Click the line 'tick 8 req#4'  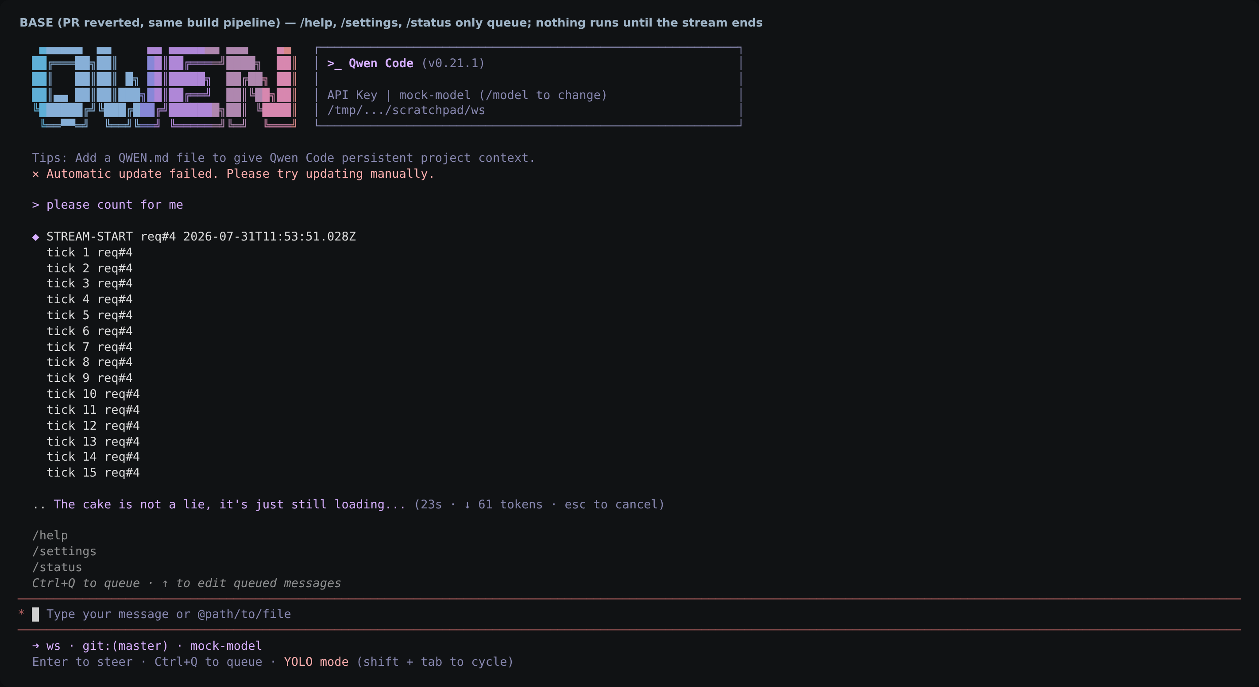[x=89, y=362]
